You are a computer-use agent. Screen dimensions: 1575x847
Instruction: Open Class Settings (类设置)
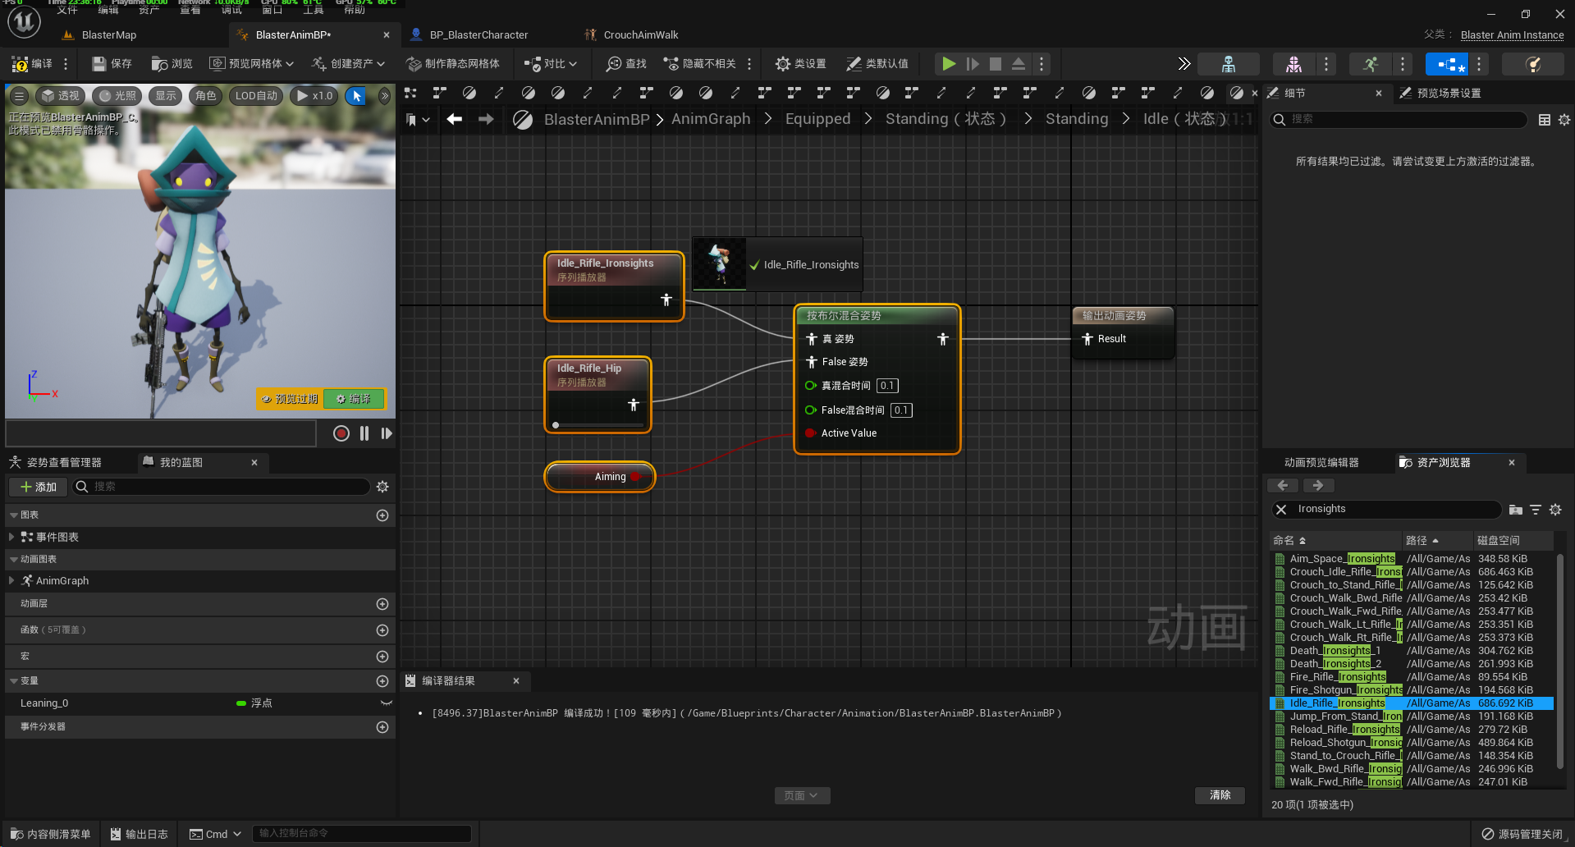click(801, 63)
